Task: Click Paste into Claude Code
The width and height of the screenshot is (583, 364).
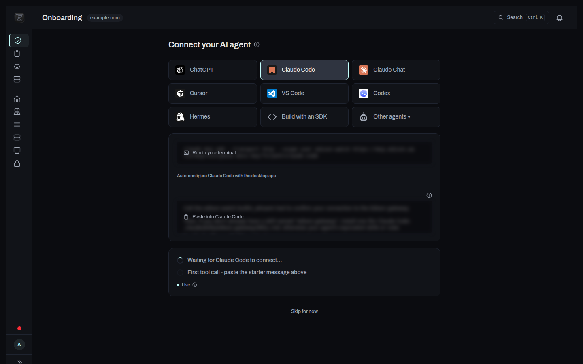Action: (214, 217)
